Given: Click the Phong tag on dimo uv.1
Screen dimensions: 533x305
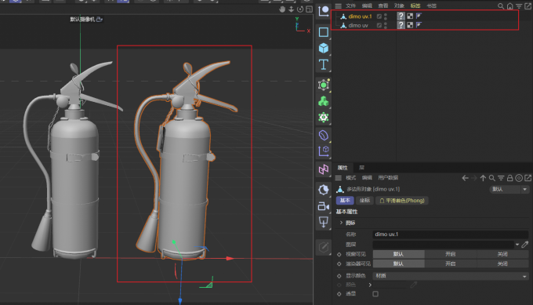Looking at the screenshot, I should pyautogui.click(x=419, y=16).
